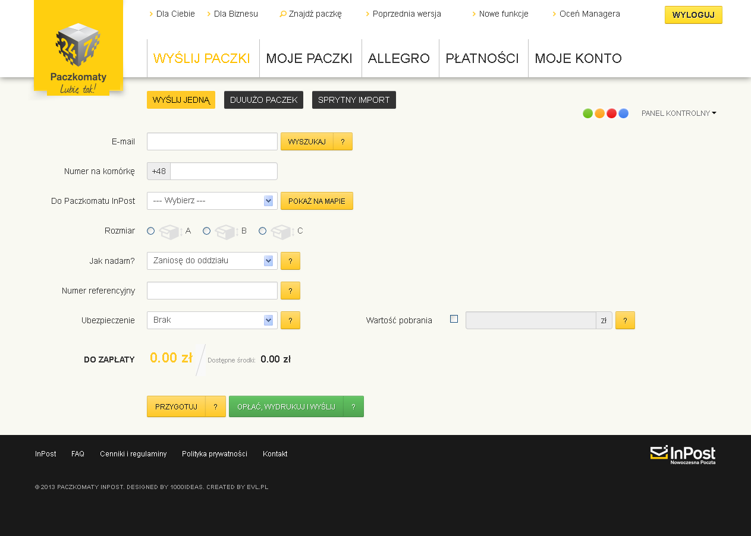The width and height of the screenshot is (751, 536).
Task: Click the red status dot
Action: tap(611, 113)
